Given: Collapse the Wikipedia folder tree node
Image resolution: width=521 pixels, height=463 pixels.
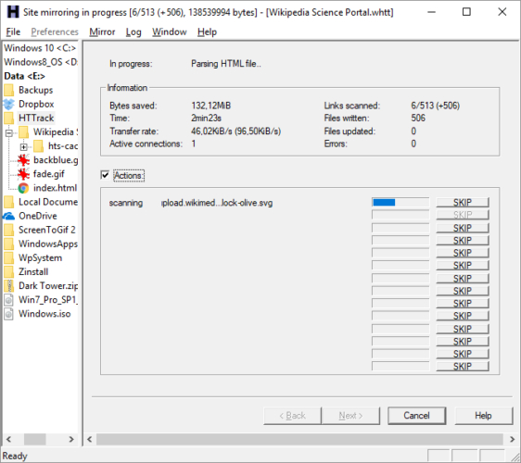Looking at the screenshot, I should coord(9,132).
